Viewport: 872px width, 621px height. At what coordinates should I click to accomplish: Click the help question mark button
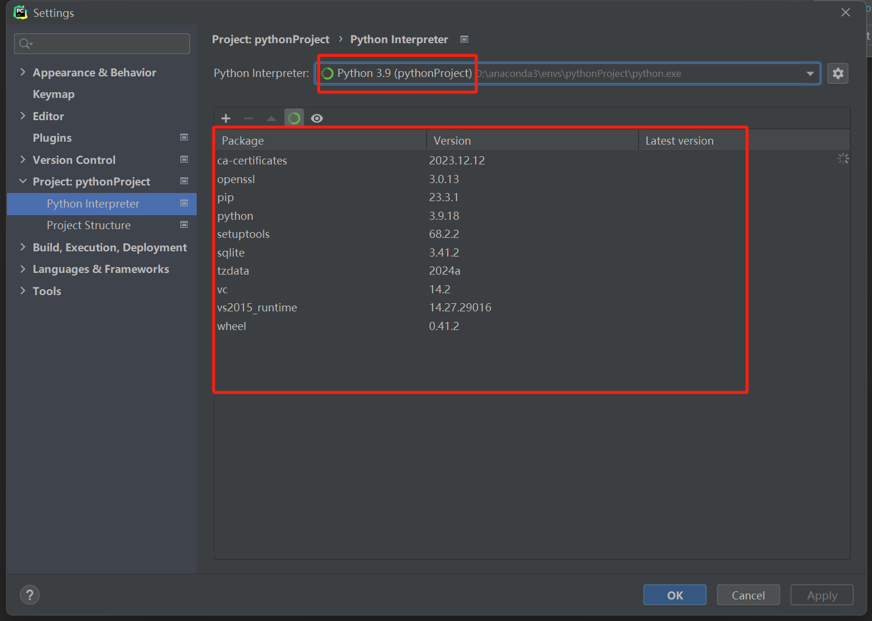coord(30,595)
